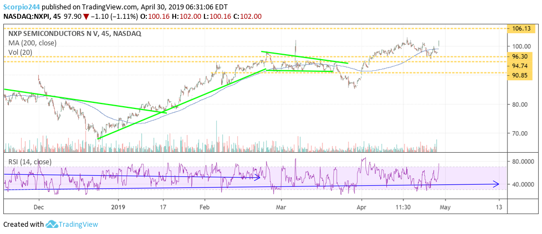This screenshot has width=542, height=234.
Task: Click the 17 date label on time axis
Action: [x=163, y=207]
